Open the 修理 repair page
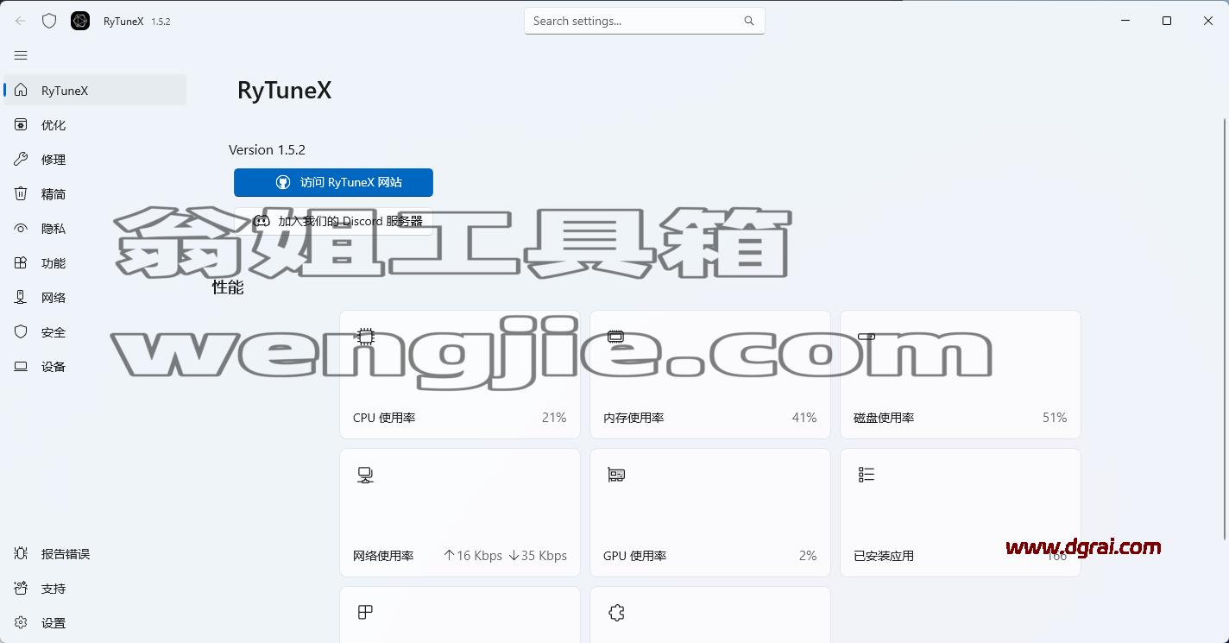The image size is (1229, 643). pos(95,159)
